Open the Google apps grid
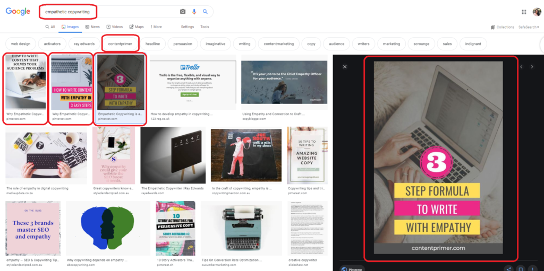This screenshot has height=271, width=544. [x=524, y=12]
